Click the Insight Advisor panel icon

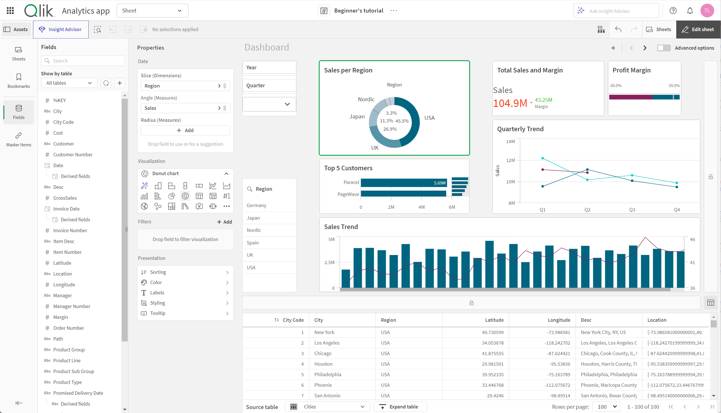pyautogui.click(x=60, y=29)
